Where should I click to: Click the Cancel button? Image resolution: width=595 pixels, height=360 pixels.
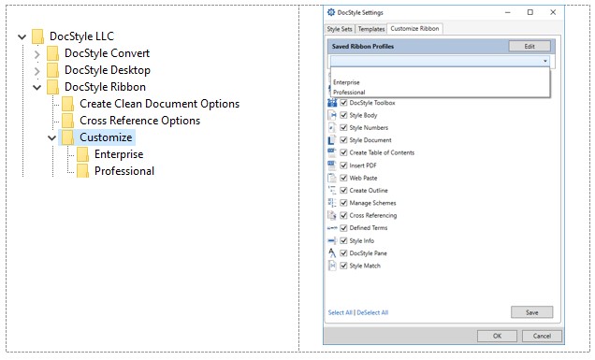(542, 336)
